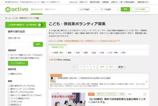This screenshot has height=106, width=158.
Task: Go to results page 4
Action: pos(94,67)
